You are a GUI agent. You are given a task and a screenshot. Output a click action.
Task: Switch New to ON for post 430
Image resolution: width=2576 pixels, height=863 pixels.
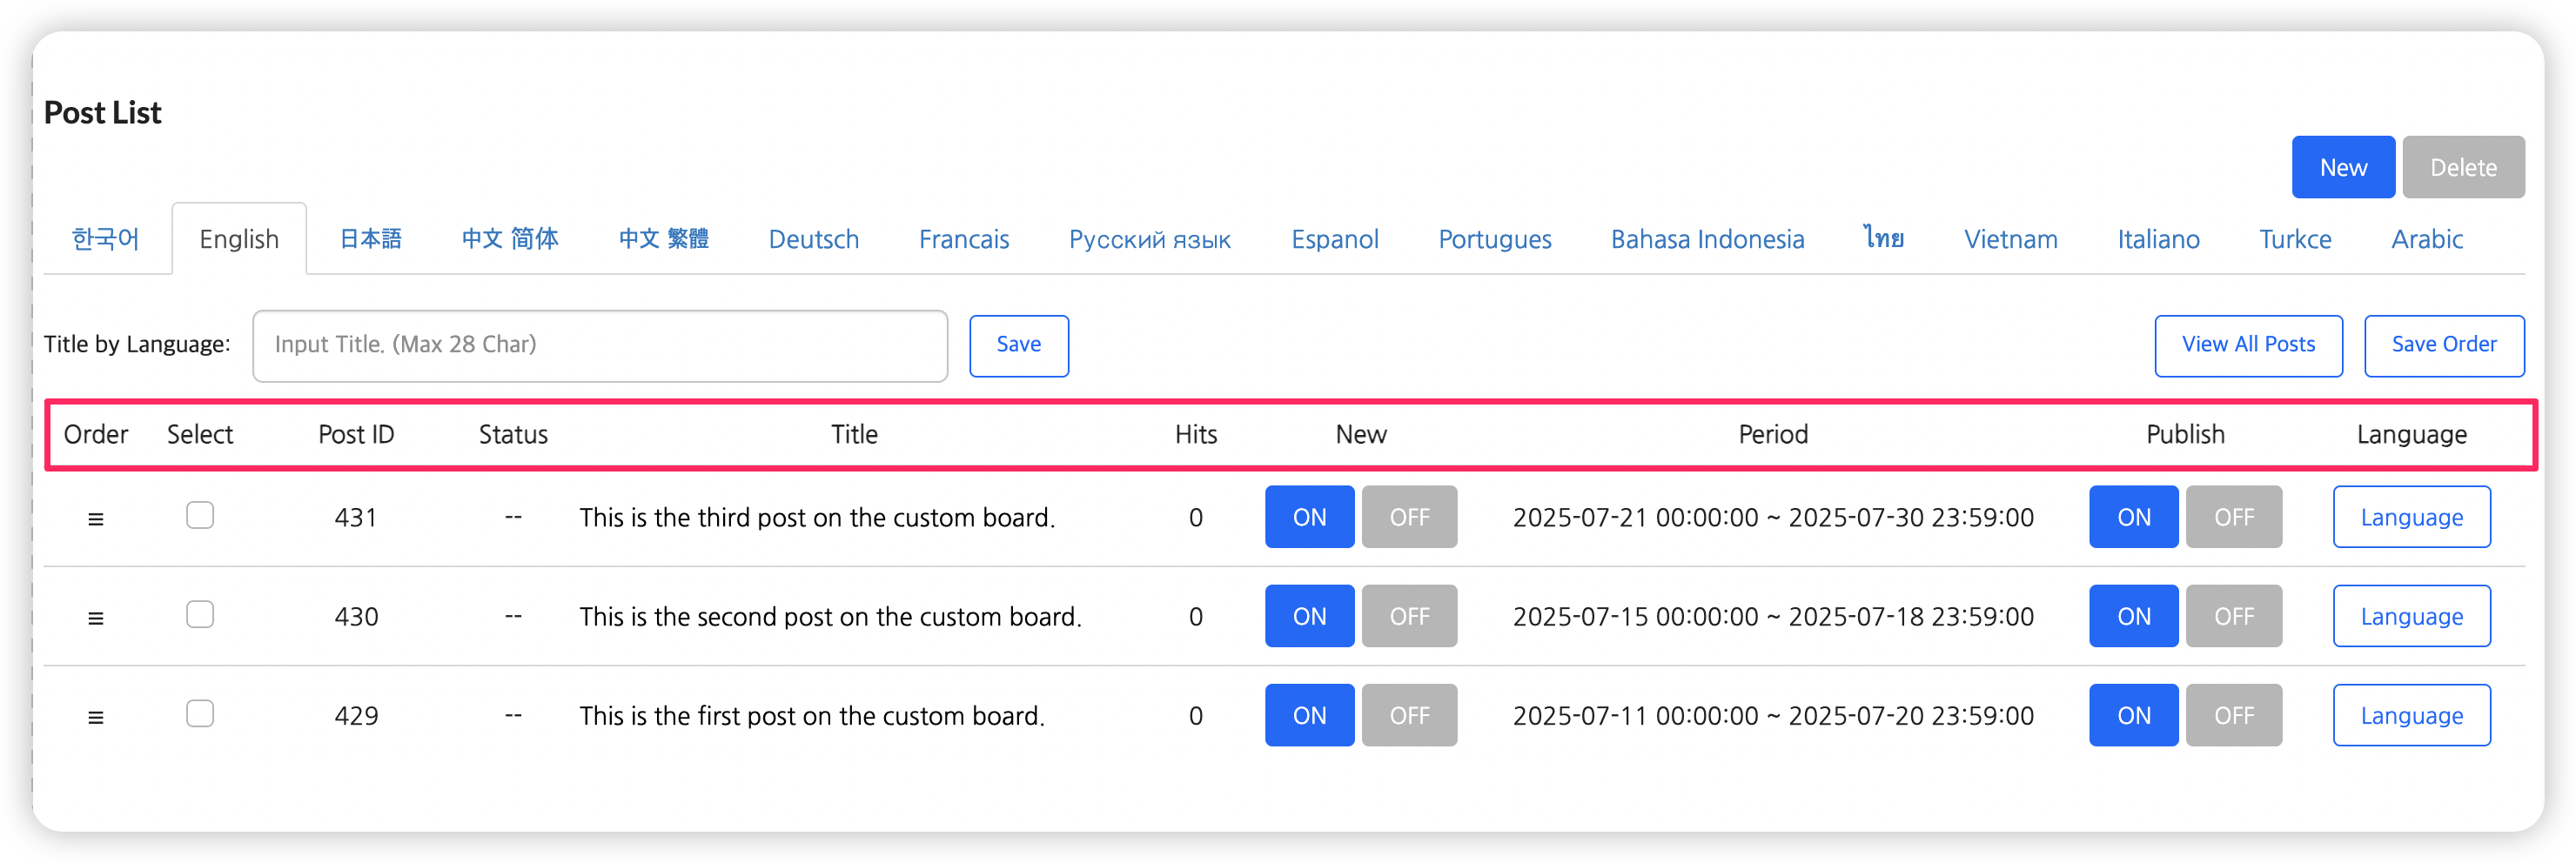point(1309,616)
